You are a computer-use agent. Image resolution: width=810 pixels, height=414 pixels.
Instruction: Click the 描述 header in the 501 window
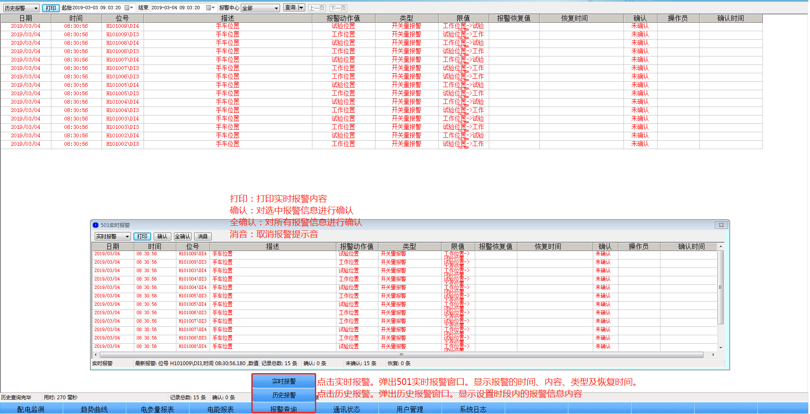pyautogui.click(x=273, y=246)
